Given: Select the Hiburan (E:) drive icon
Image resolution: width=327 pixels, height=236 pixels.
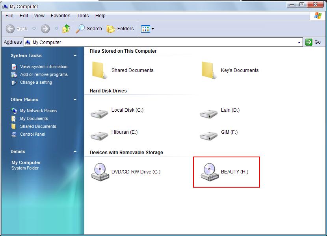Looking at the screenshot, I should click(99, 136).
